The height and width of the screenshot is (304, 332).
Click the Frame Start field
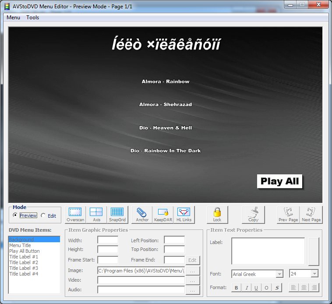(x=108, y=260)
